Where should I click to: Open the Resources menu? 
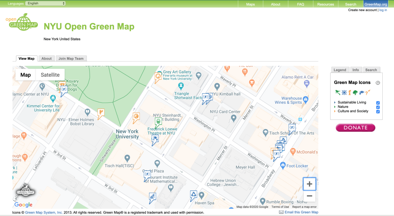click(326, 4)
